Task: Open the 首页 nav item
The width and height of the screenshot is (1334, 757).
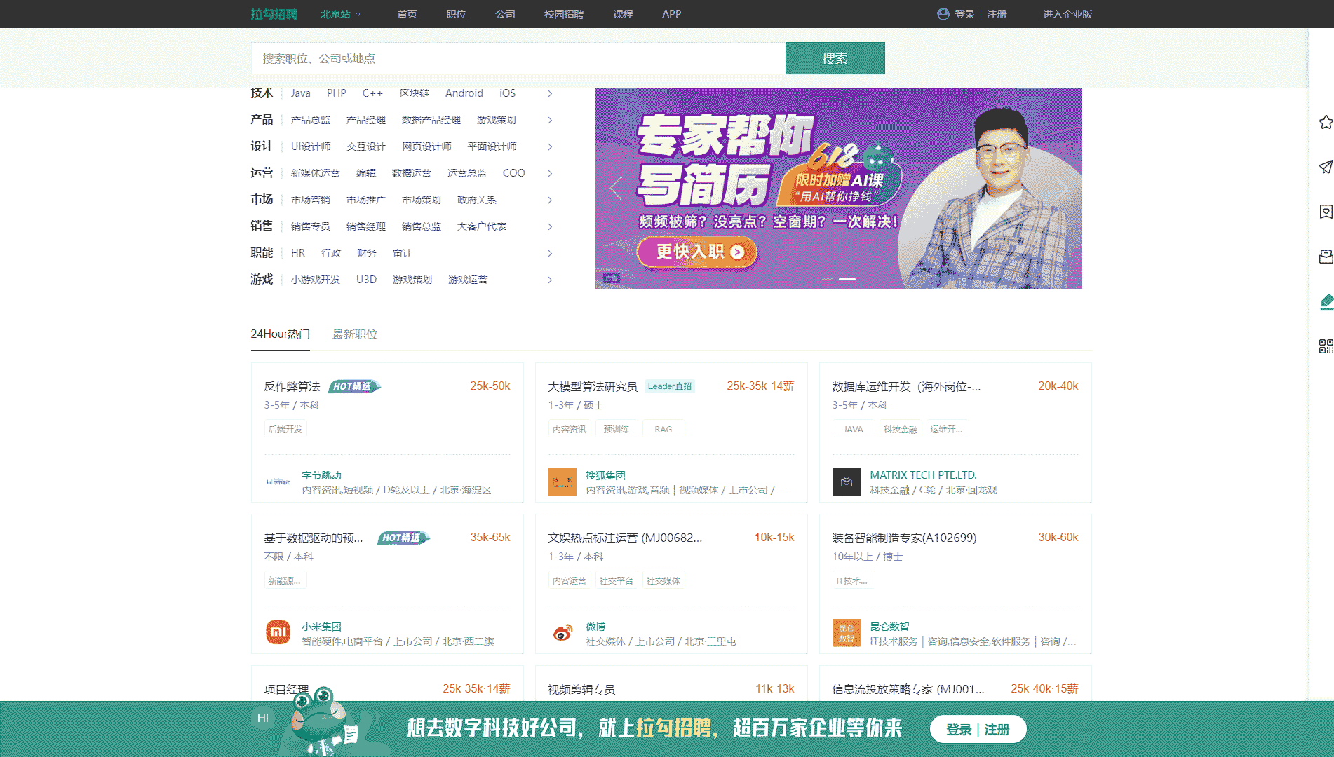Action: coord(407,14)
